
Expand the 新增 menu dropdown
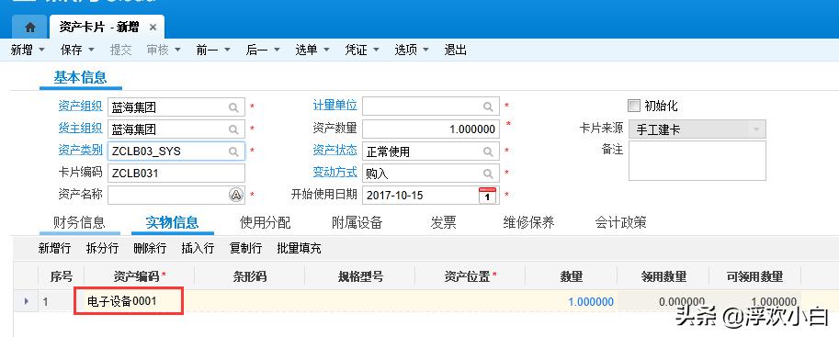pyautogui.click(x=41, y=50)
